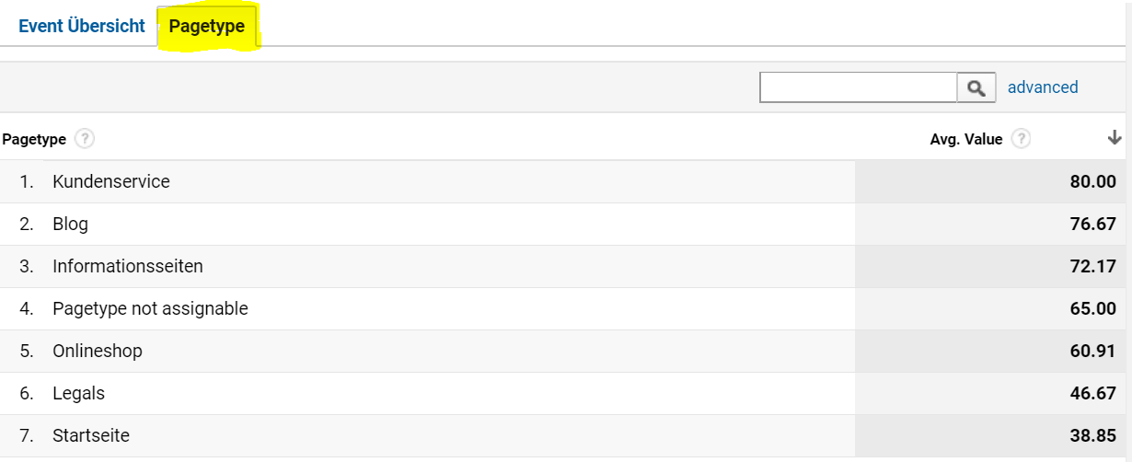Click help icon beside Avg. Value
The image size is (1132, 462).
point(1021,139)
